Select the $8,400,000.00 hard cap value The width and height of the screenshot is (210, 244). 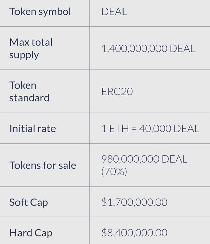click(134, 233)
